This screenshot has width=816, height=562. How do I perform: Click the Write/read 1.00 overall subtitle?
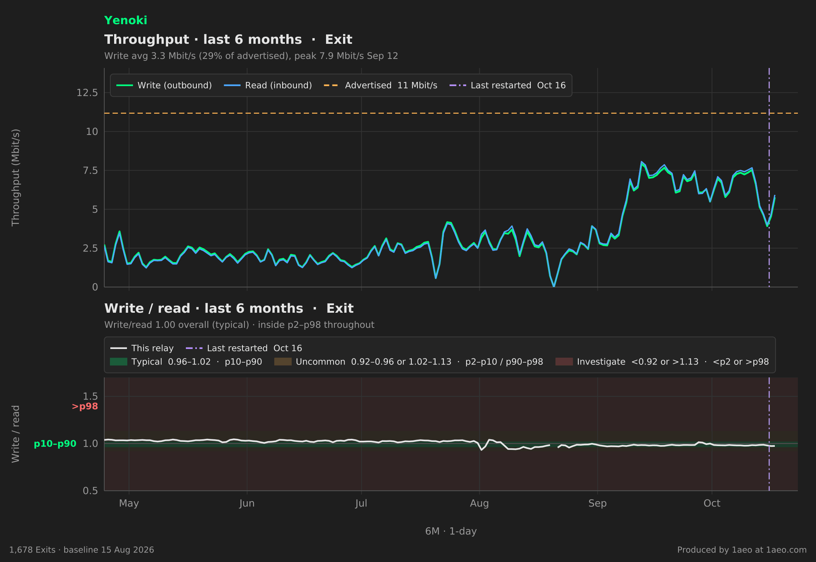tap(239, 325)
